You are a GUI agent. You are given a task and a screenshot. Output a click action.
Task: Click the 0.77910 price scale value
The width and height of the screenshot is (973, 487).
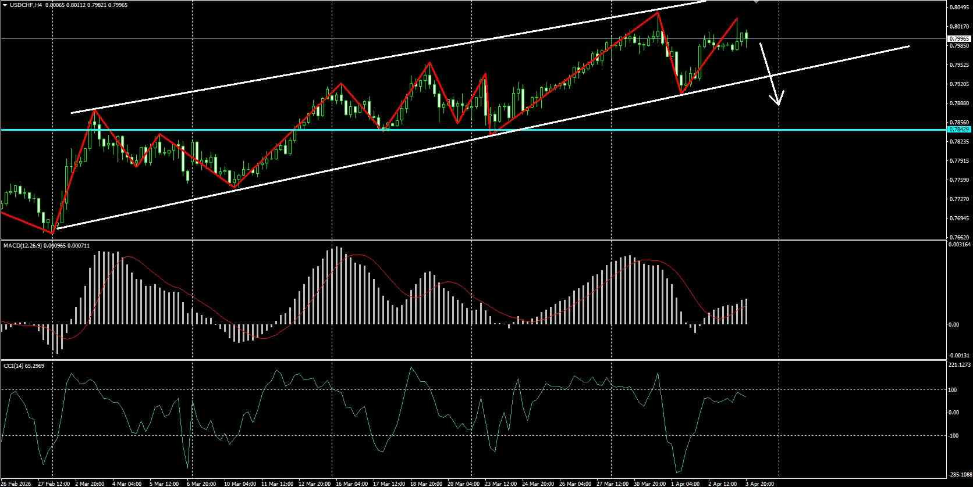coord(958,160)
